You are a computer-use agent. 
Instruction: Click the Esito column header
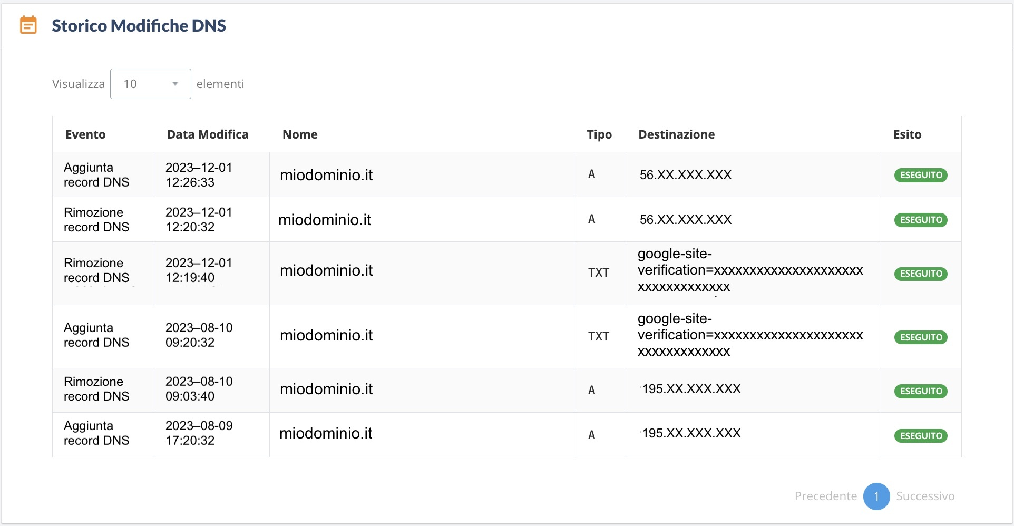pos(907,134)
